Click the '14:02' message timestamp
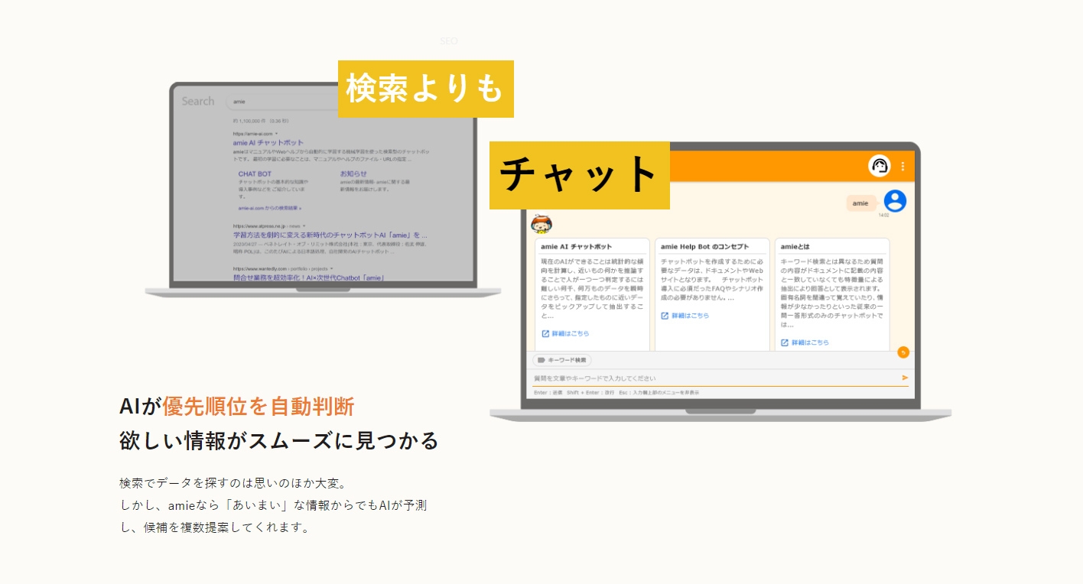 pyautogui.click(x=883, y=216)
